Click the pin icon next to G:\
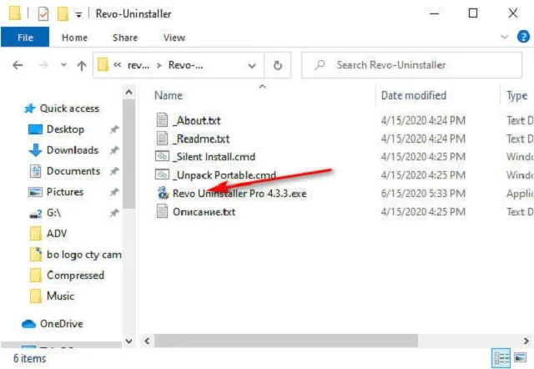The height and width of the screenshot is (369, 534). point(114,213)
